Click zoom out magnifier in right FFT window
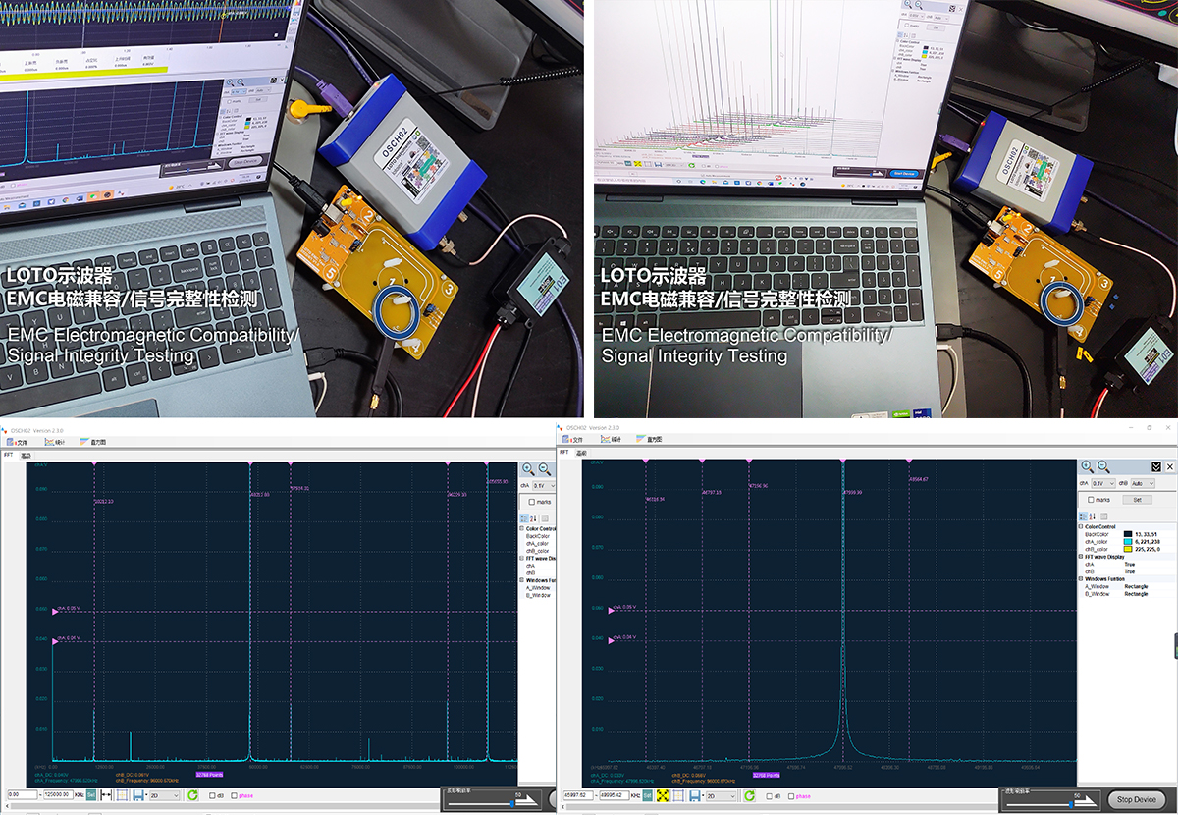This screenshot has height=815, width=1178. (1103, 467)
